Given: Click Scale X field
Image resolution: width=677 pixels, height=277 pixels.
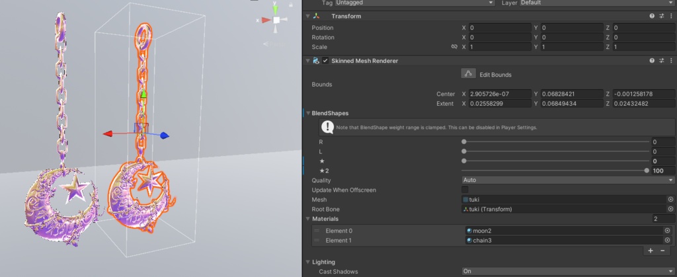Looking at the screenshot, I should coord(500,46).
